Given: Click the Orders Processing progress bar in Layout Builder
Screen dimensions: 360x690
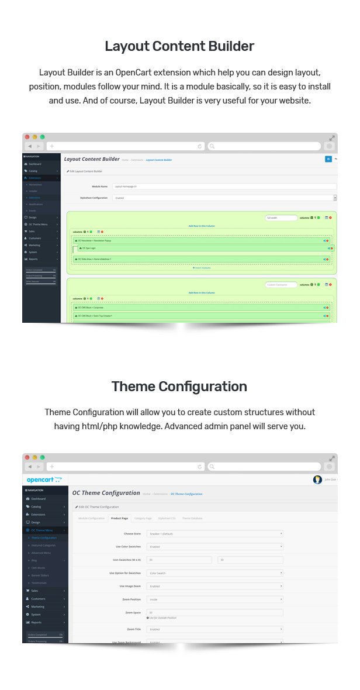Looking at the screenshot, I should pyautogui.click(x=41, y=277).
